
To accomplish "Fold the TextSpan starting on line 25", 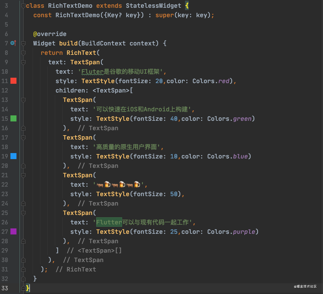I will coord(23,213).
